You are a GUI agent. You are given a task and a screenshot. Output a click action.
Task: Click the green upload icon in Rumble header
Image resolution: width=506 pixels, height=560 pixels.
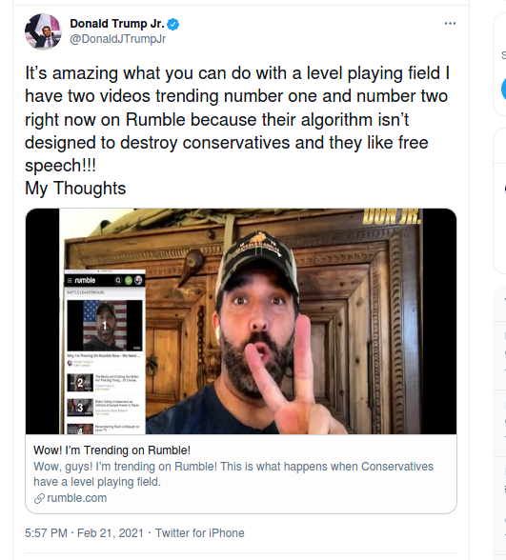coord(129,280)
